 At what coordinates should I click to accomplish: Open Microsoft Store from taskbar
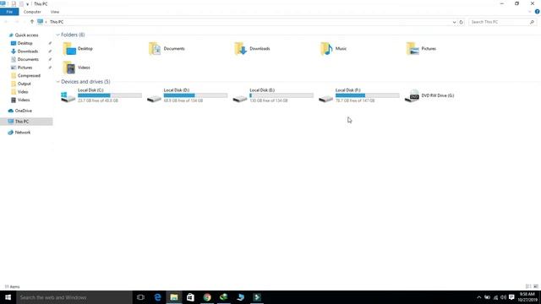click(x=190, y=297)
